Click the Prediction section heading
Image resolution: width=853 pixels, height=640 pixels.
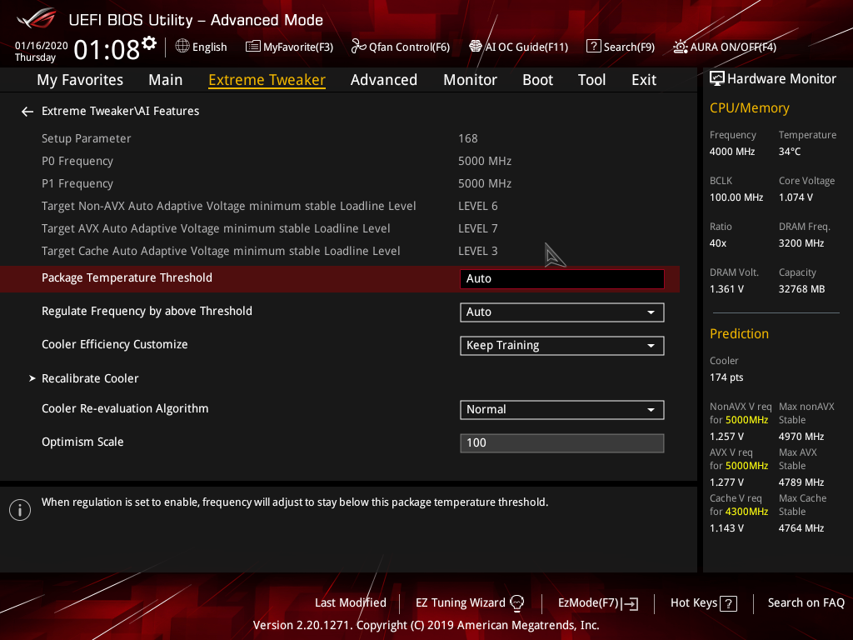coord(739,333)
